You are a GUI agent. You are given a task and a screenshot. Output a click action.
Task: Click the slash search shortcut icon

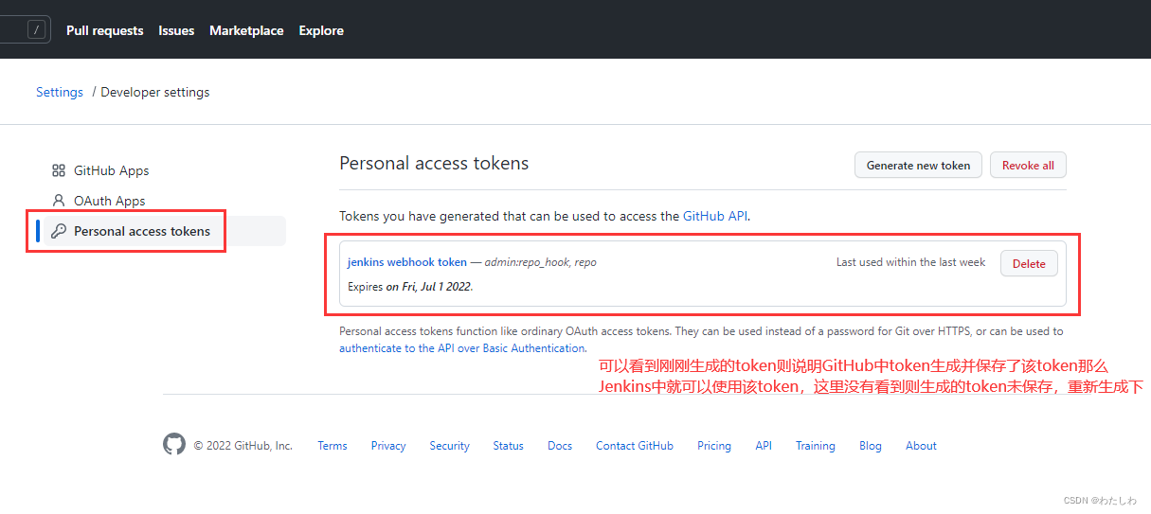click(37, 30)
